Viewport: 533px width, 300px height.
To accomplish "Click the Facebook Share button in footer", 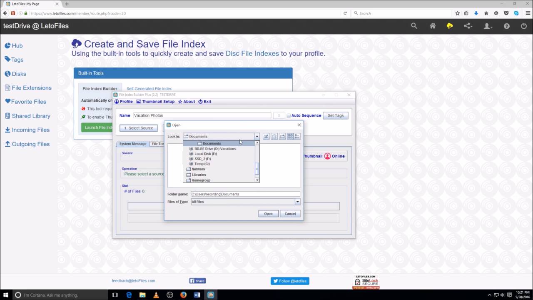I will click(197, 281).
